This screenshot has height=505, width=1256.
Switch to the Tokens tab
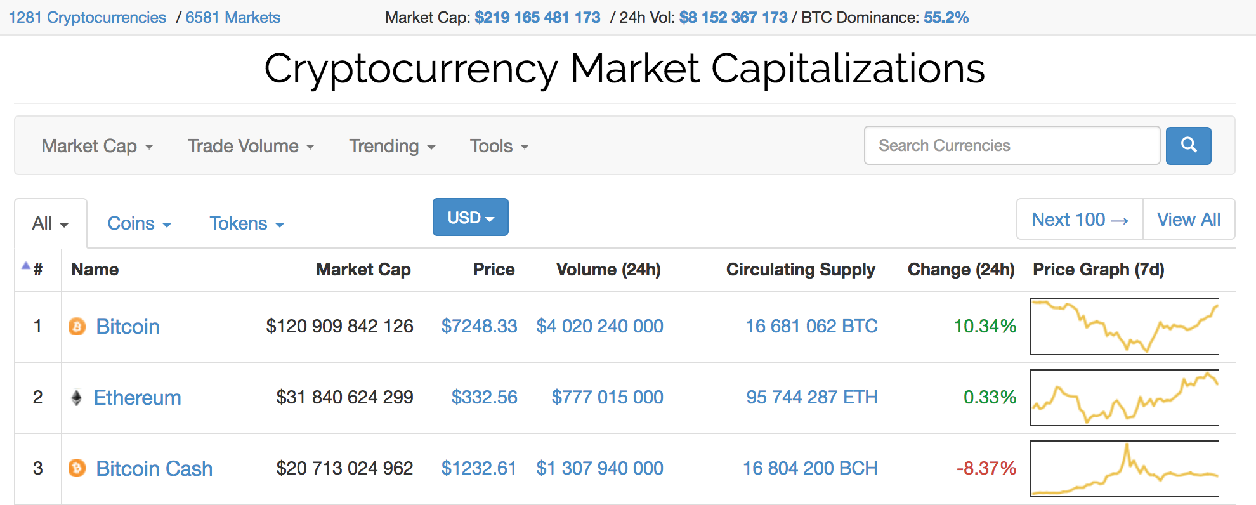click(x=246, y=224)
